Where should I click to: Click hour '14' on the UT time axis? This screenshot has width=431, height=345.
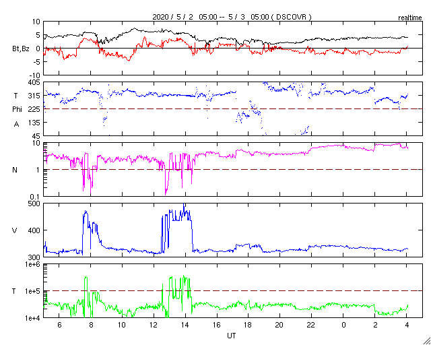pyautogui.click(x=185, y=325)
